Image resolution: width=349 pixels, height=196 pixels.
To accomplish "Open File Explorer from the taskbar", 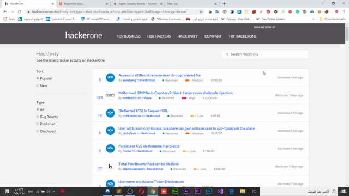I will click(243, 191).
